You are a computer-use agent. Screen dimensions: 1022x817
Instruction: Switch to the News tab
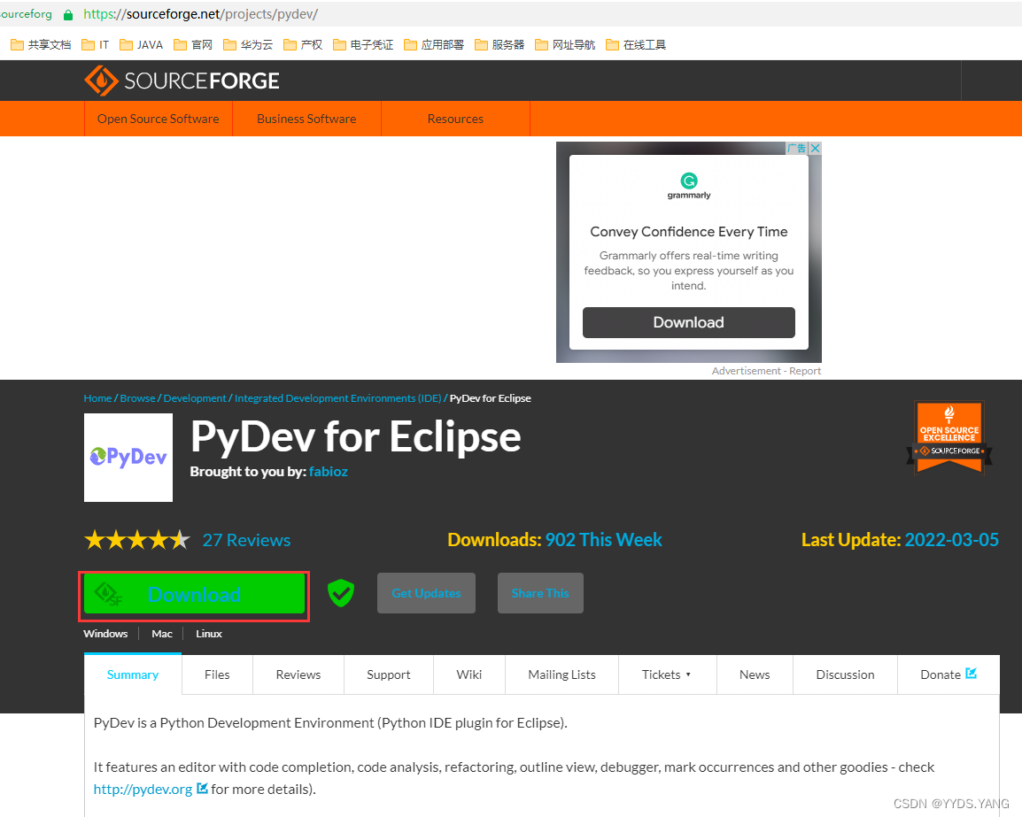pos(755,674)
